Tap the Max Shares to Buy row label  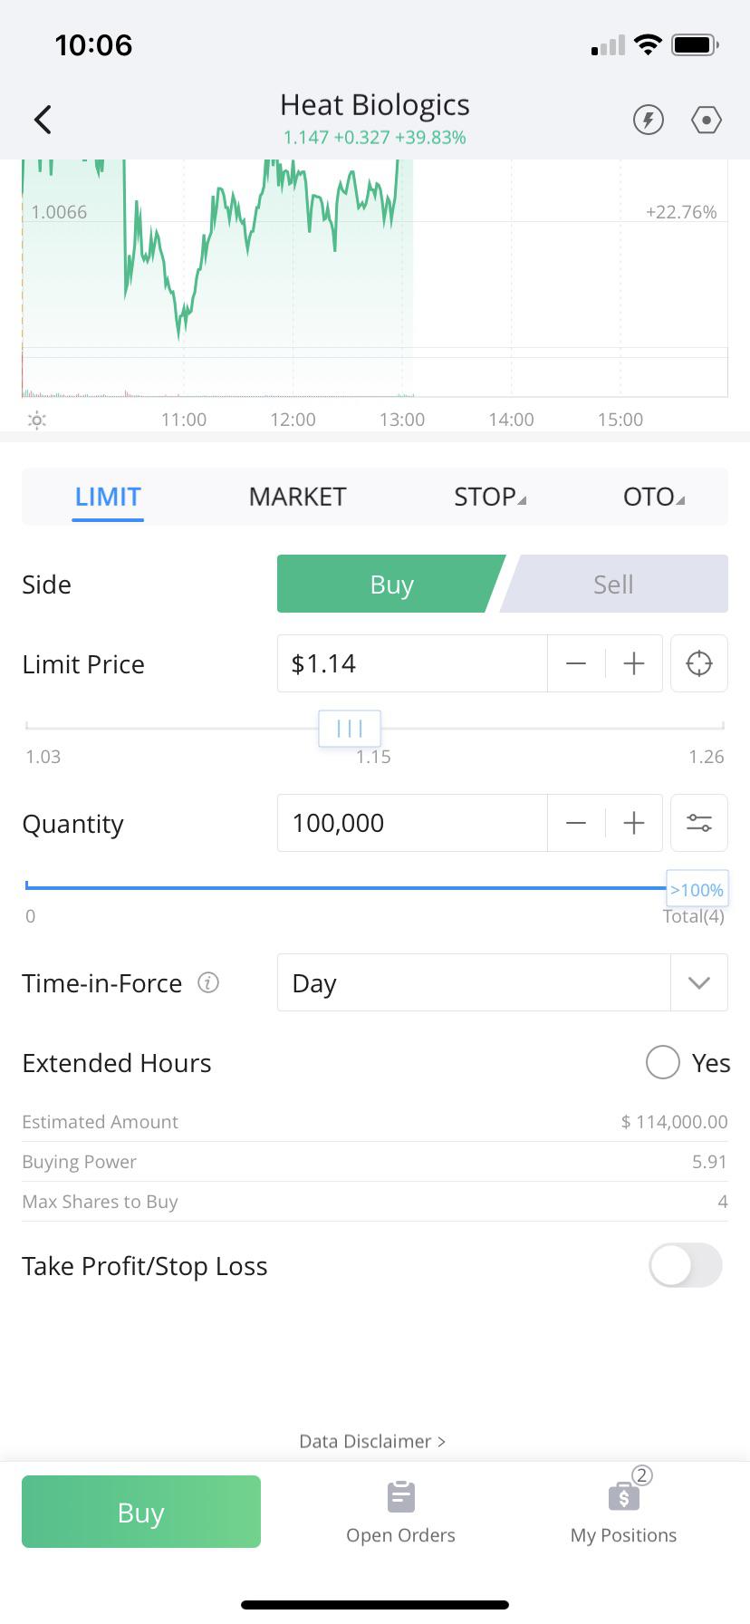pos(100,1202)
